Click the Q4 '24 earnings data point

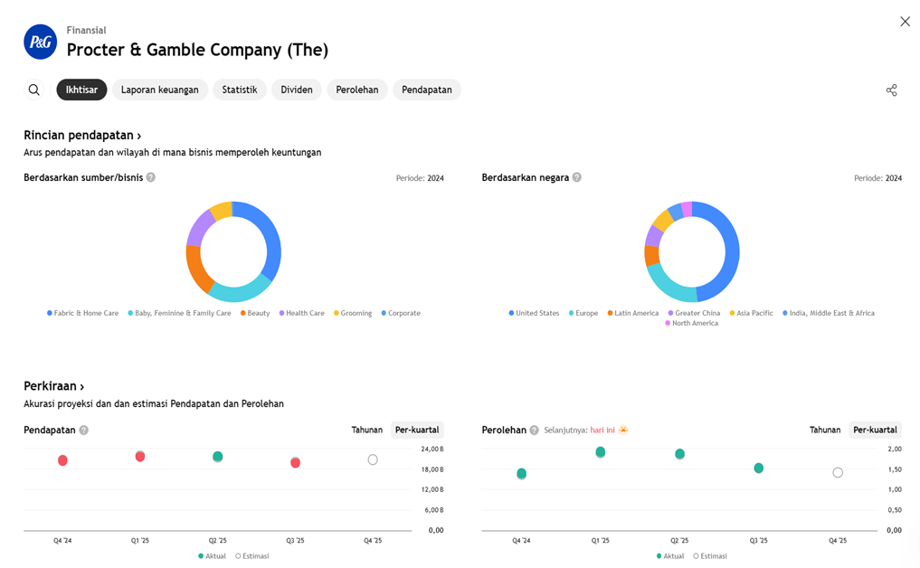pyautogui.click(x=522, y=474)
